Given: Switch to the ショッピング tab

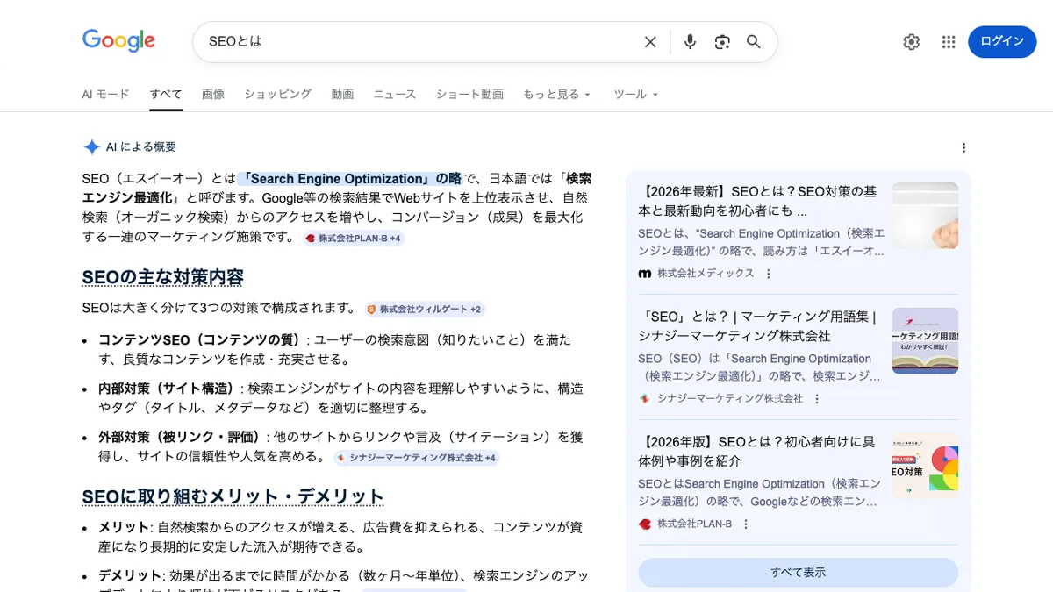Looking at the screenshot, I should (278, 94).
